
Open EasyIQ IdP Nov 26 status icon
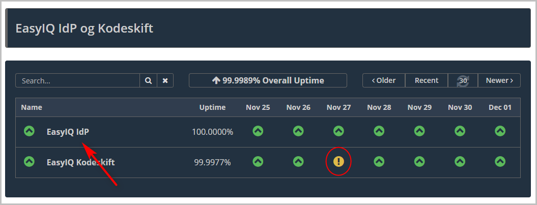point(298,131)
